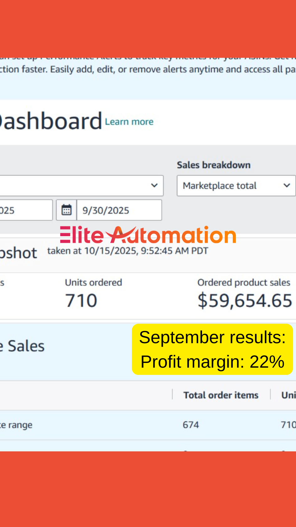The height and width of the screenshot is (527, 296).
Task: Click the Units ordered value 710
Action: pos(81,301)
